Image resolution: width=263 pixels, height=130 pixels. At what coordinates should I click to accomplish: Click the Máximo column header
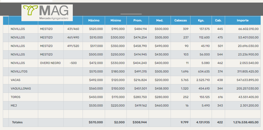[x=94, y=20]
